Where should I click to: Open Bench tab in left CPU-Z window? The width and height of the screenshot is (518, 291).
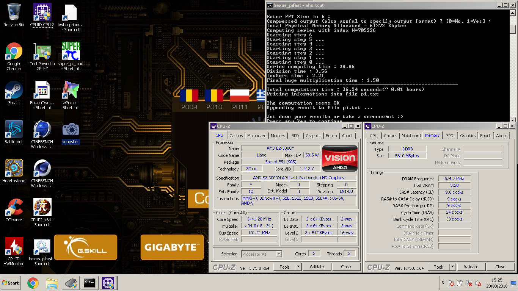pyautogui.click(x=331, y=136)
